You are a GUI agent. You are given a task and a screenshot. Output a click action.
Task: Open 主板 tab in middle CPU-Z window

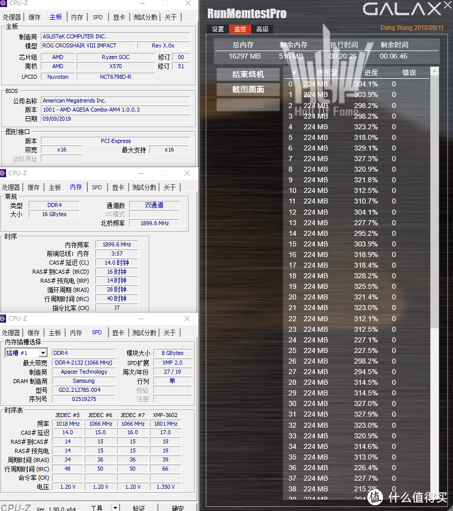coord(54,187)
